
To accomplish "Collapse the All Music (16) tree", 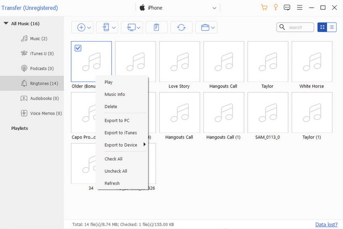I will 6,23.
